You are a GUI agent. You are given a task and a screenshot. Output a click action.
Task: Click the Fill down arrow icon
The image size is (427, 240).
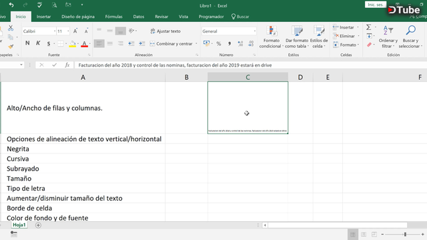point(369,36)
